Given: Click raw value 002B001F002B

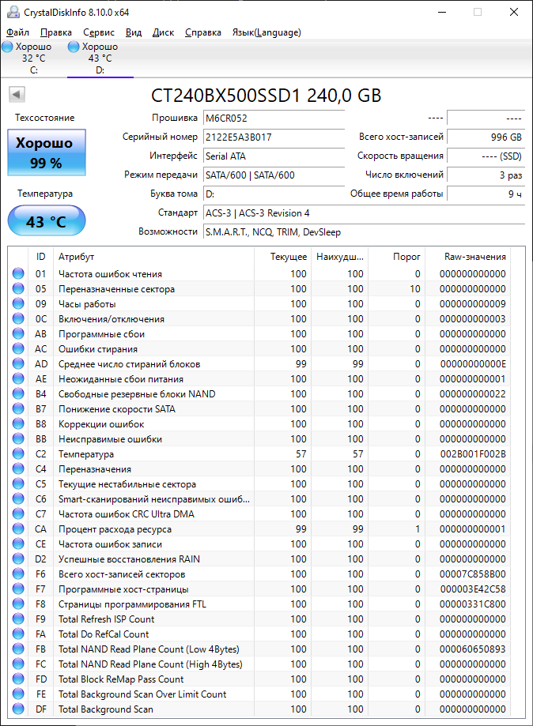Looking at the screenshot, I should pos(473,454).
